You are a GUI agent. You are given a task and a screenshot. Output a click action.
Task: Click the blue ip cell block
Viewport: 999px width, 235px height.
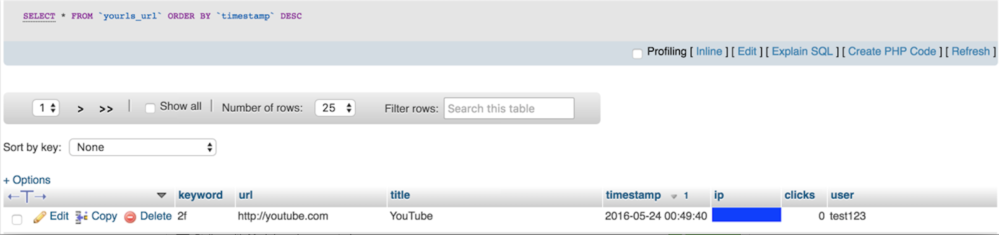(747, 215)
